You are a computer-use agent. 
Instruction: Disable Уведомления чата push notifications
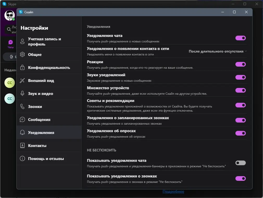(x=240, y=38)
